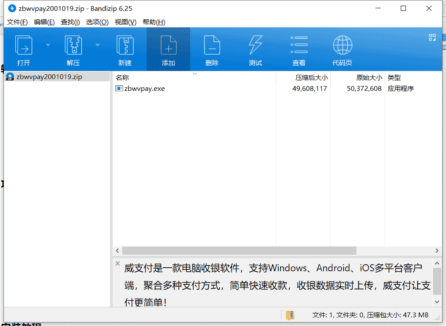Click the Bandizip title bar app icon
446x326 pixels.
click(12, 8)
